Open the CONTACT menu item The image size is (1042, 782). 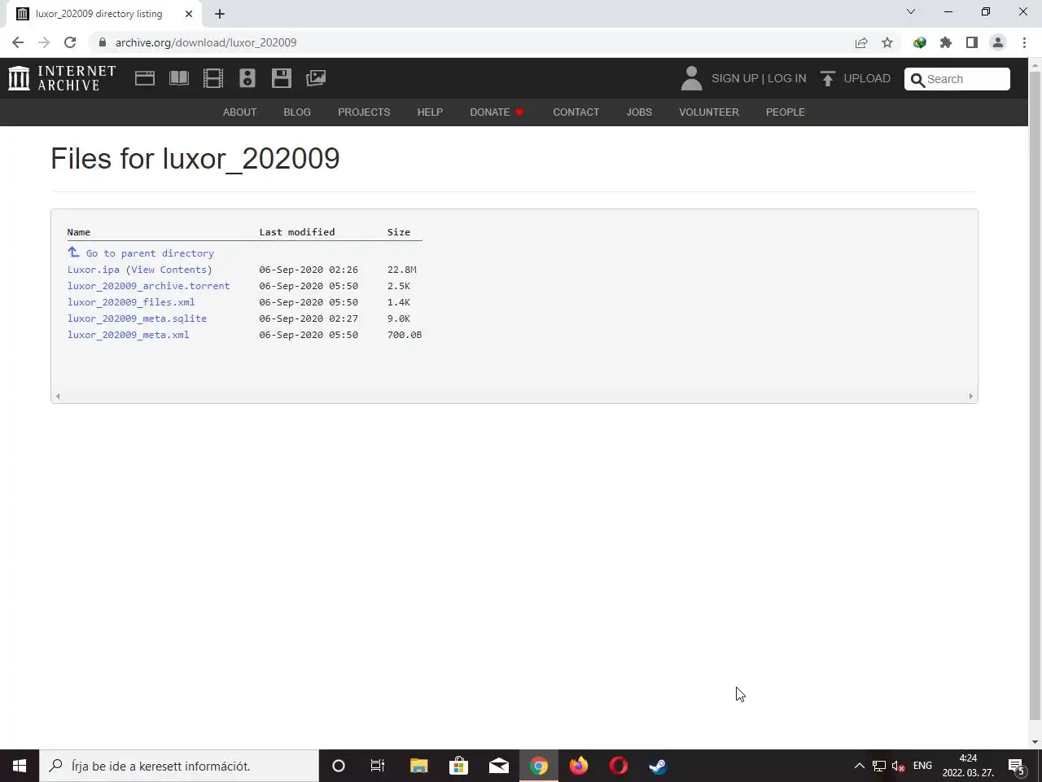(576, 112)
